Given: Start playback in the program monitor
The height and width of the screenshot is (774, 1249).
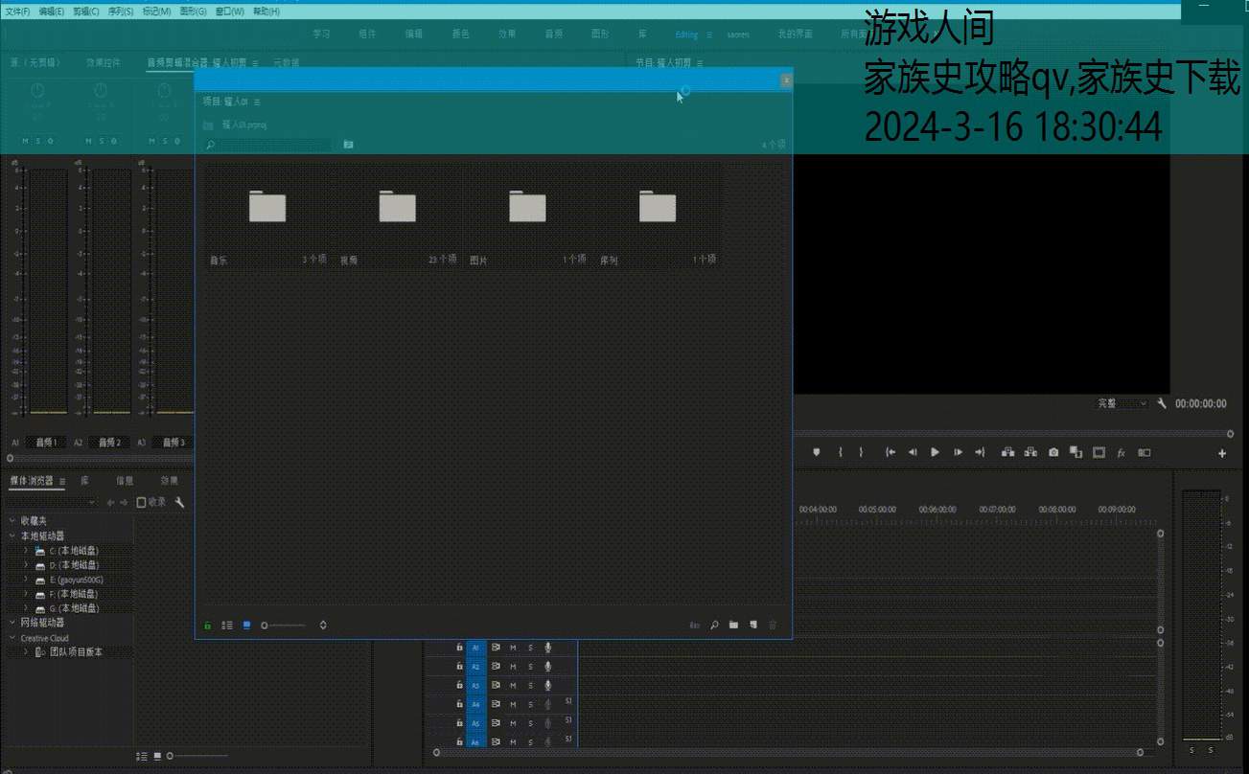Looking at the screenshot, I should click(935, 452).
